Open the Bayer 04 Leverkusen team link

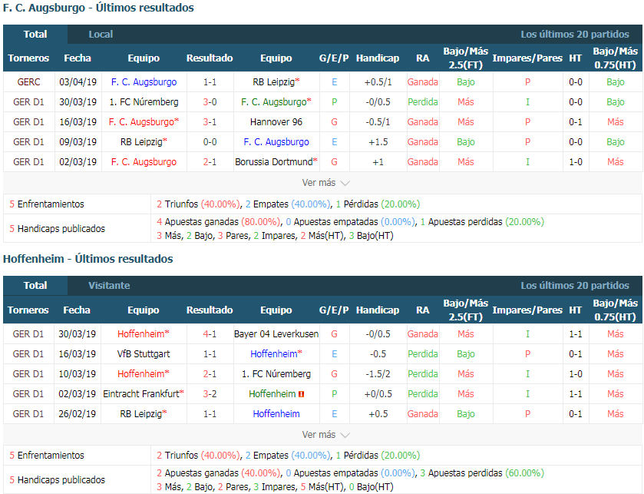tap(276, 333)
